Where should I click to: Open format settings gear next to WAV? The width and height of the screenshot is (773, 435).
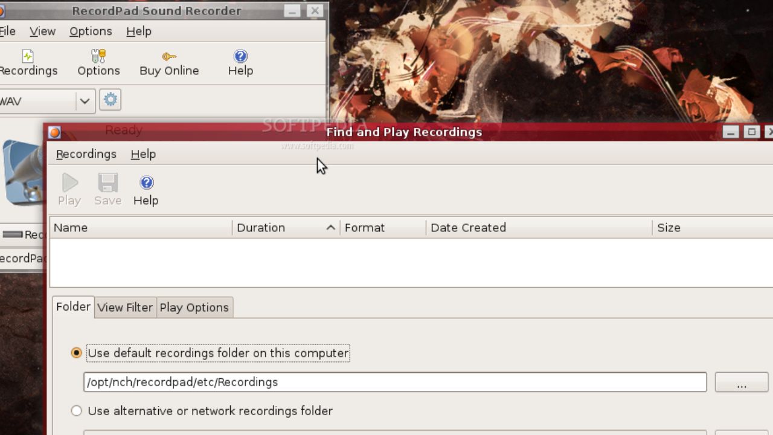click(x=110, y=100)
